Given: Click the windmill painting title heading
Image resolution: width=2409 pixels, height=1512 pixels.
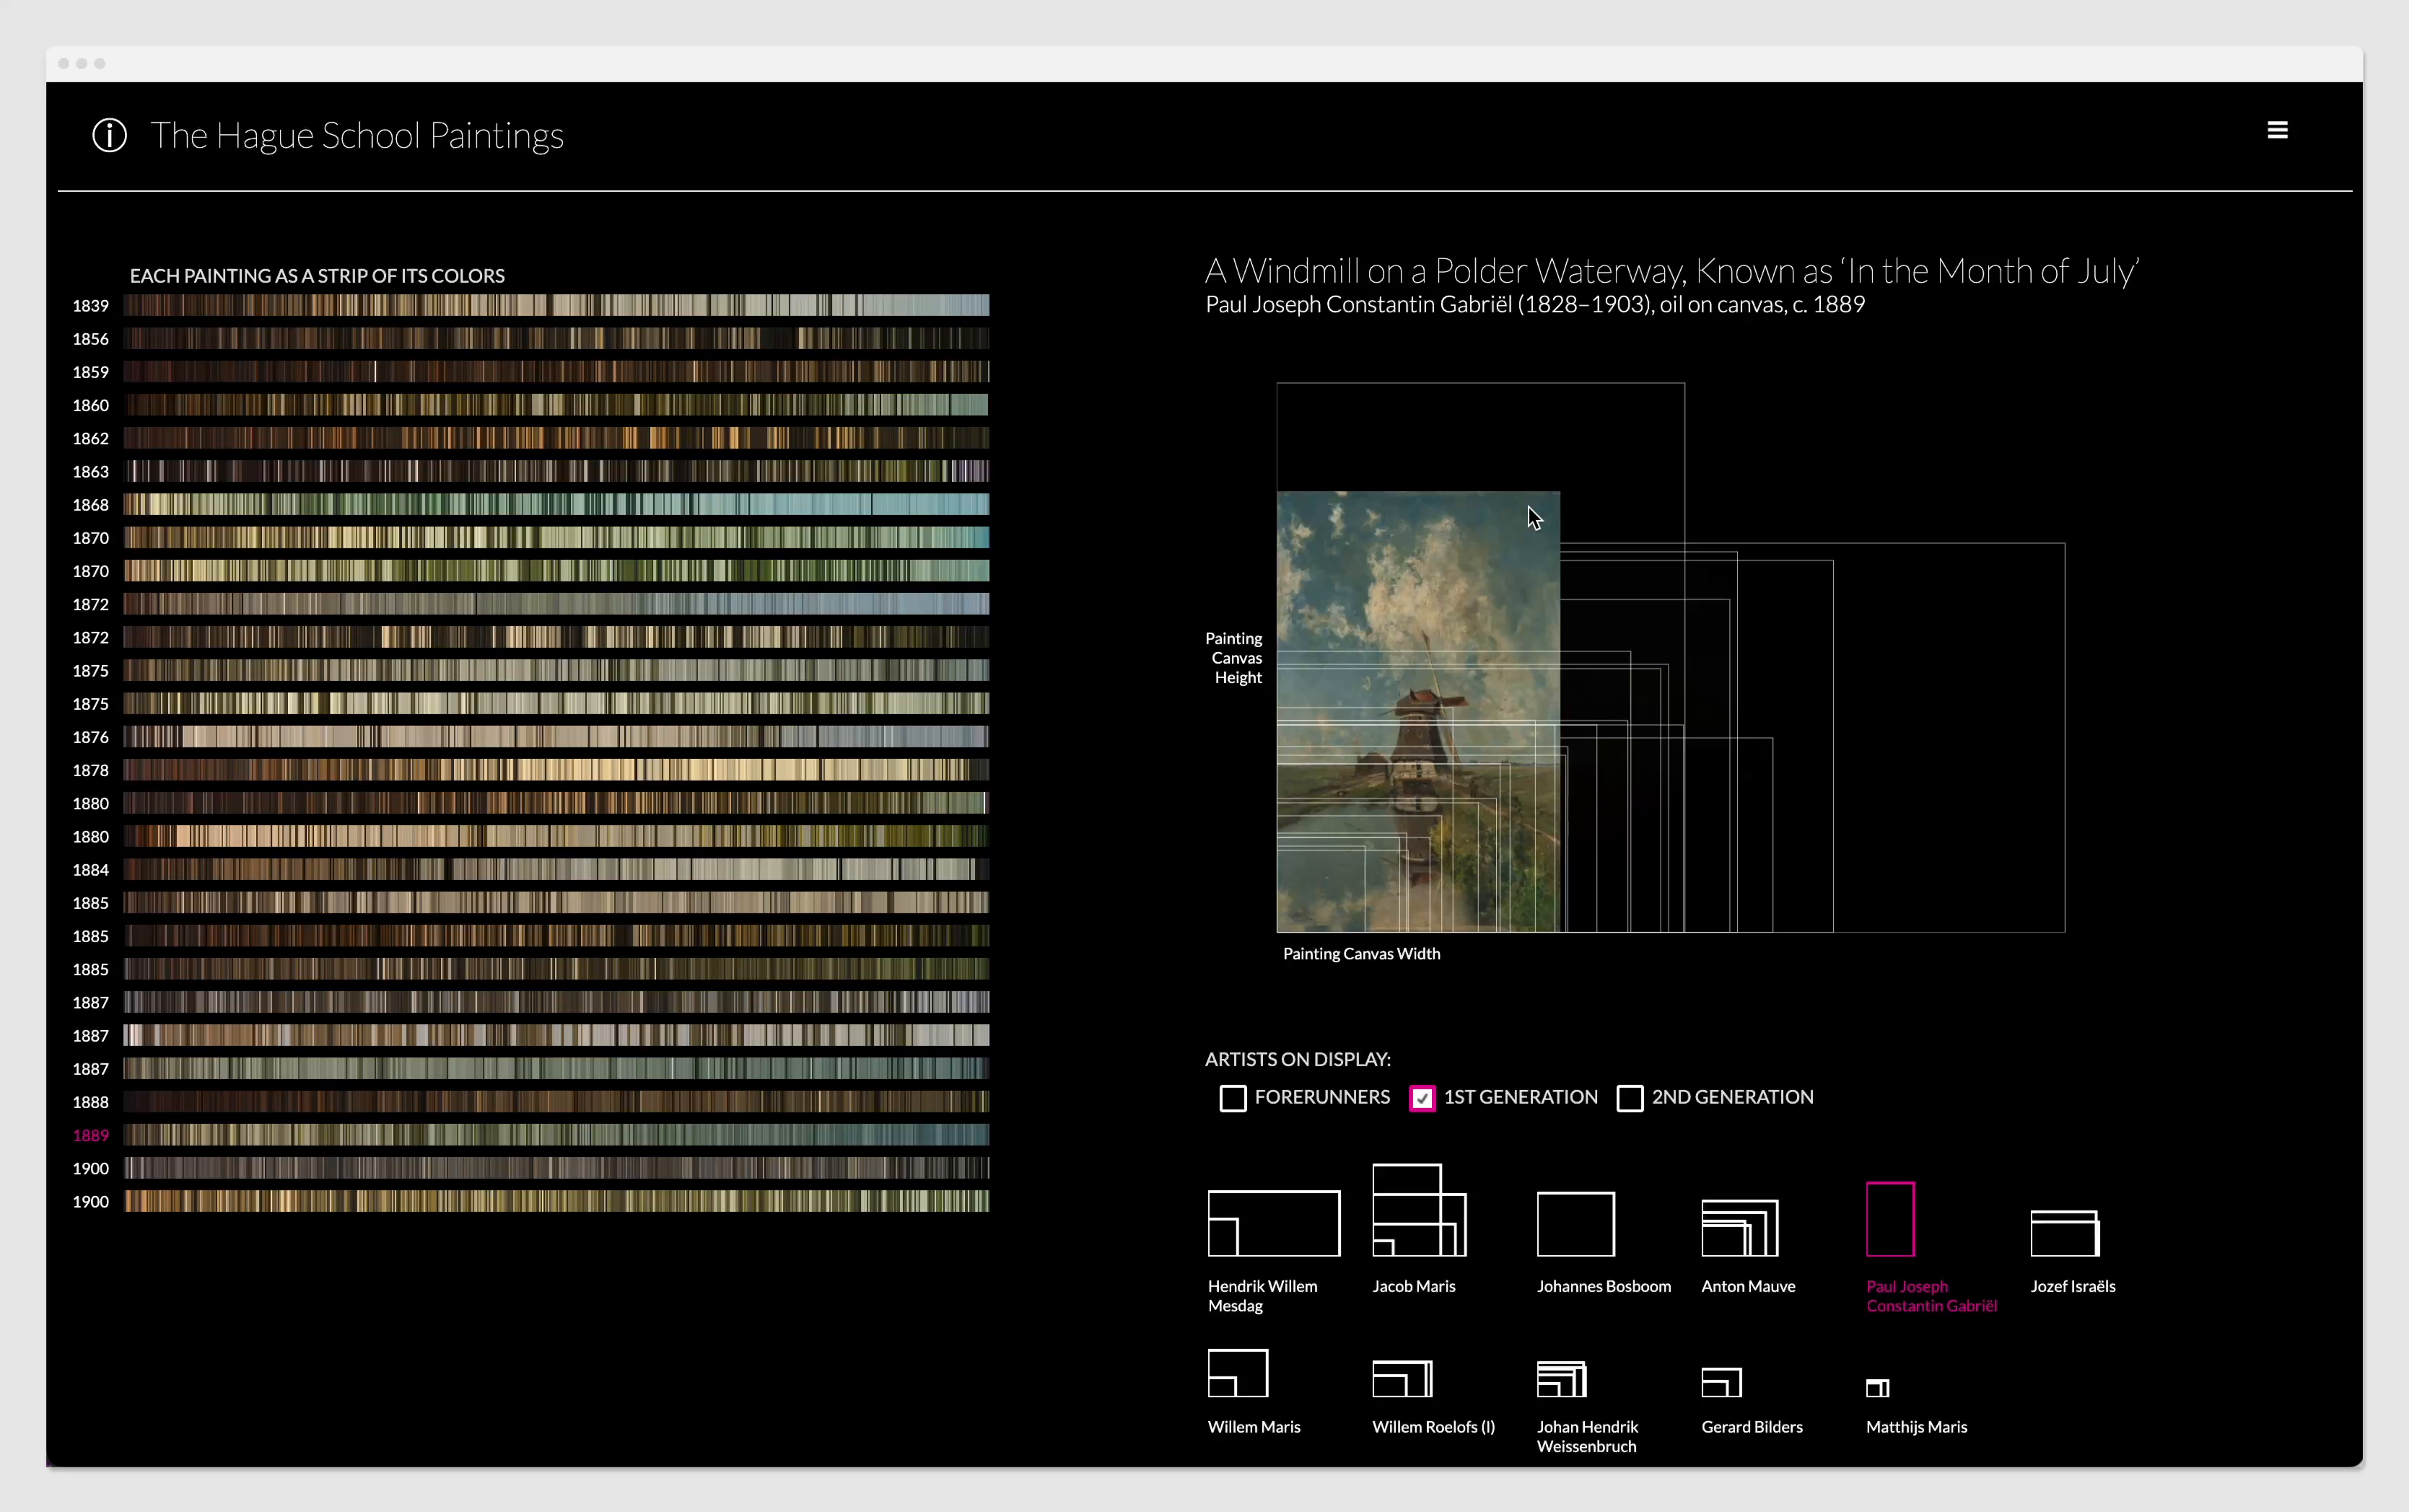Looking at the screenshot, I should pyautogui.click(x=1671, y=271).
